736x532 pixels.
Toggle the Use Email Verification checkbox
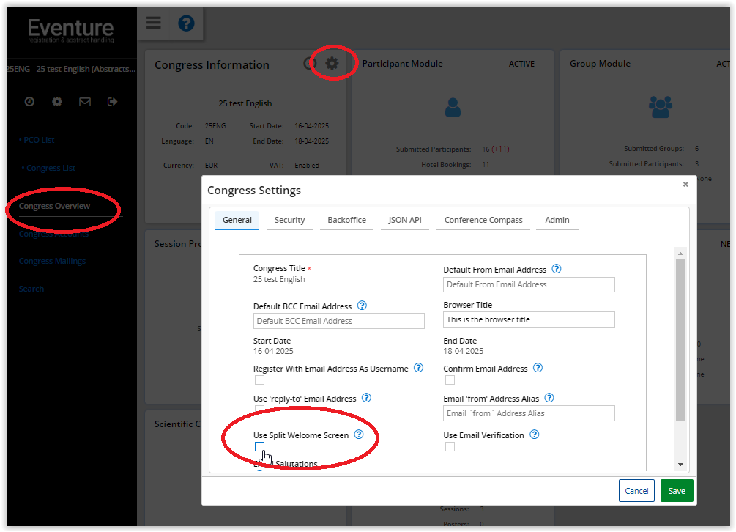[450, 447]
